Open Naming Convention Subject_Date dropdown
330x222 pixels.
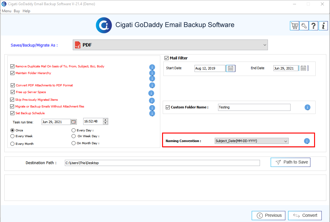click(x=251, y=141)
